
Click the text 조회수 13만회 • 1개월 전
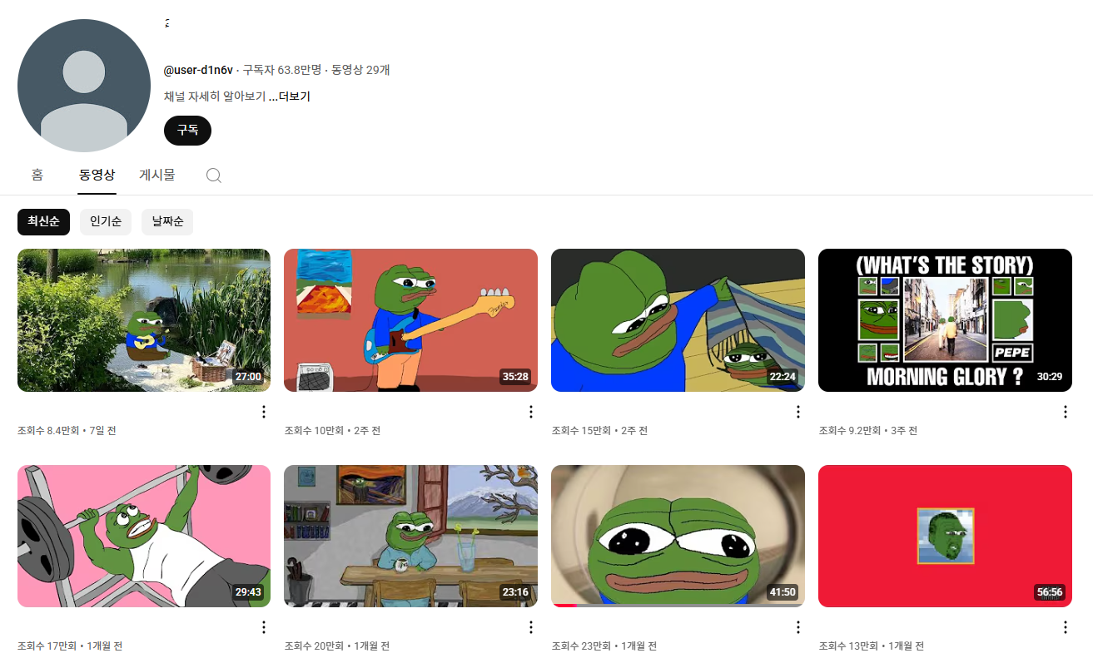click(872, 646)
